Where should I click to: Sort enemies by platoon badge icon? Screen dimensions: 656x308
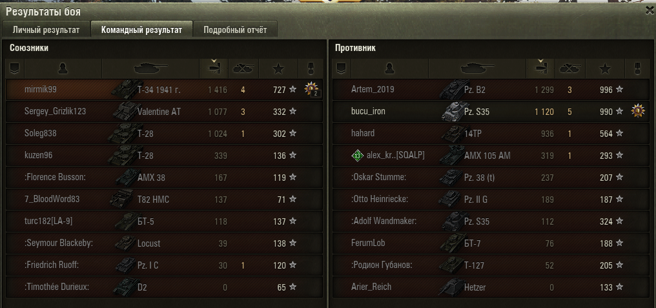coord(341,68)
